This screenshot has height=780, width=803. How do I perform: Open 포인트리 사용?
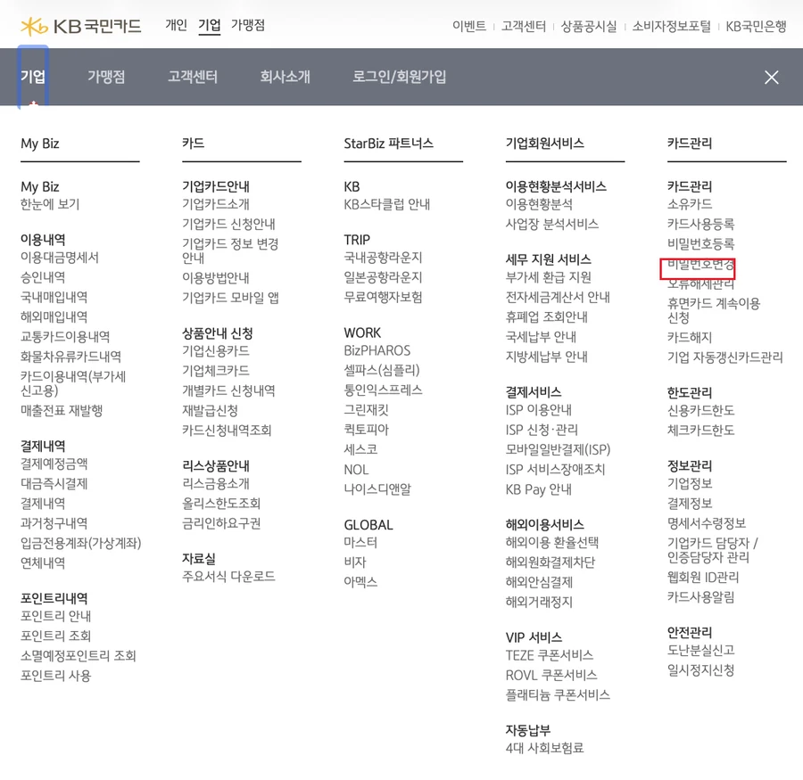click(x=56, y=676)
